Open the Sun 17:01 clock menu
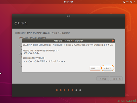 [x=68, y=2]
